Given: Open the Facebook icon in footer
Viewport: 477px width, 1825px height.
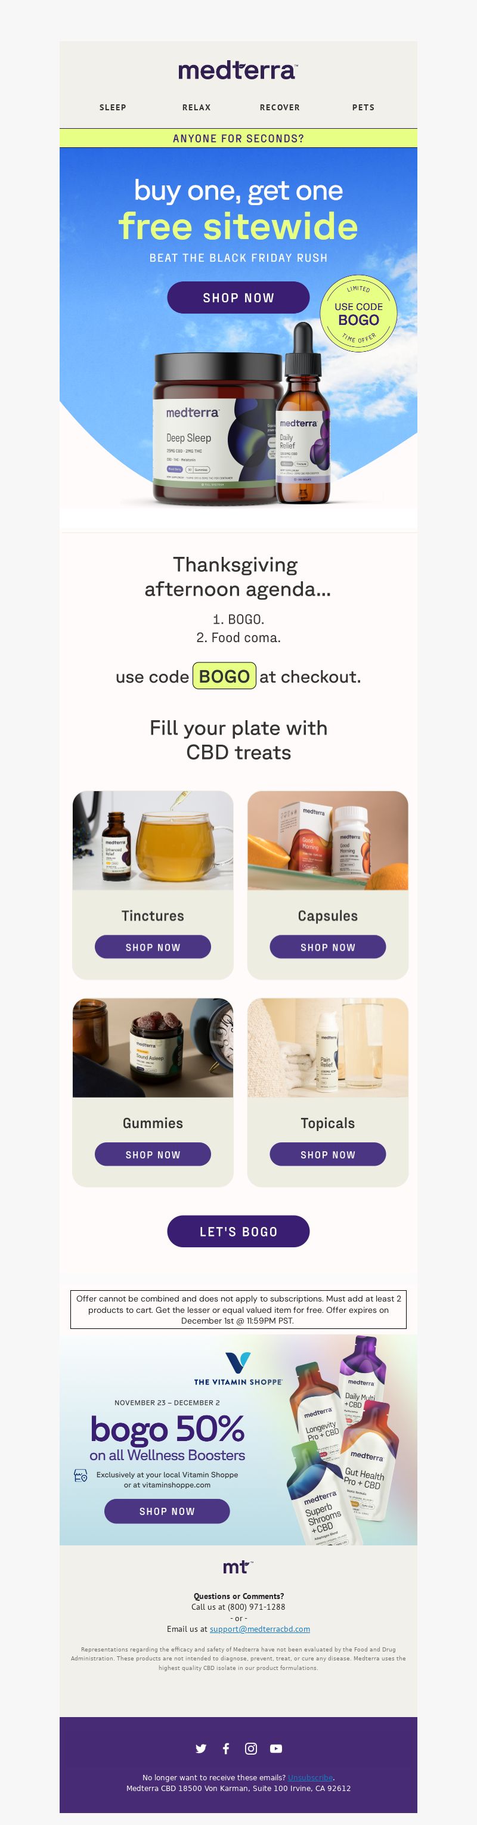Looking at the screenshot, I should (226, 1749).
